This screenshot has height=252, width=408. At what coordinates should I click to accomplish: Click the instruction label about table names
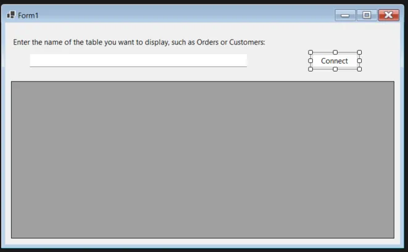[x=139, y=43]
